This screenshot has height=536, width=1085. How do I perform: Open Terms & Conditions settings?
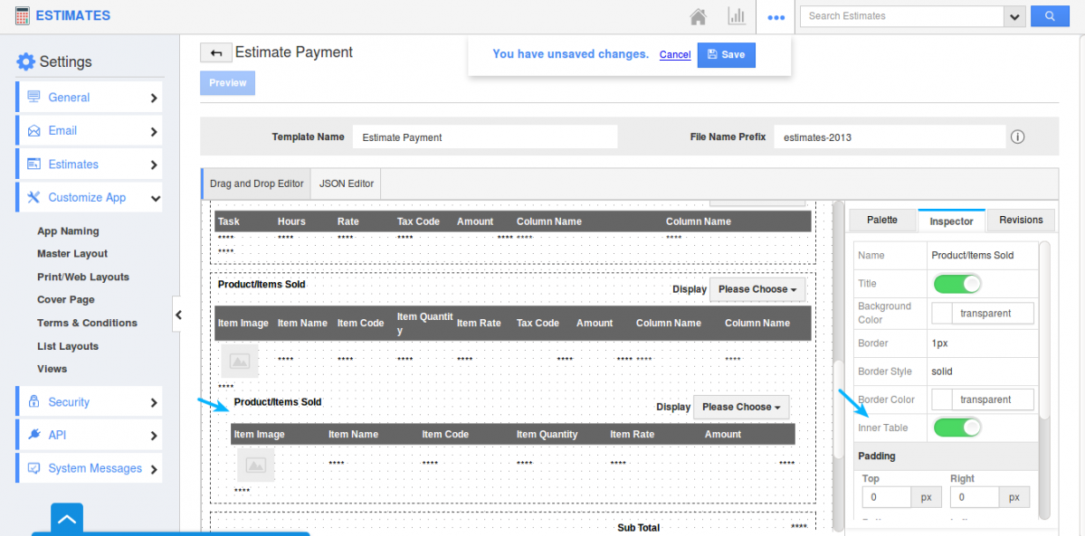[x=87, y=323]
